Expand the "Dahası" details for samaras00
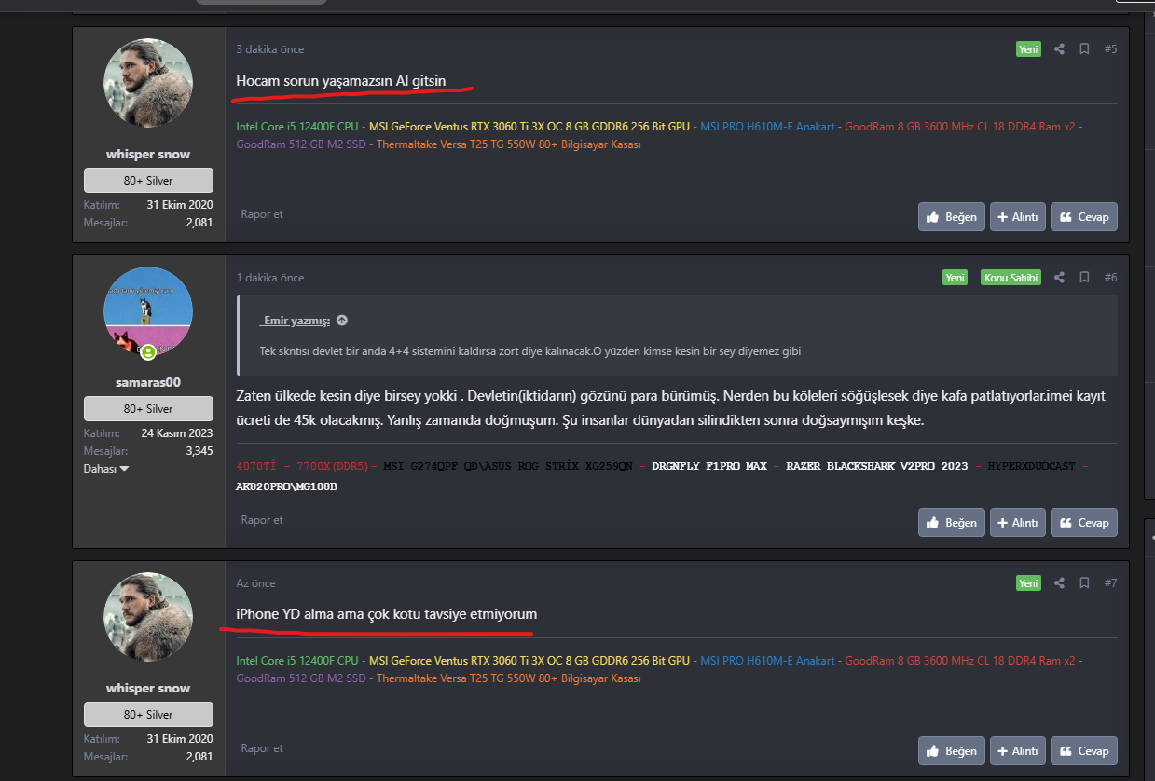 [x=106, y=469]
